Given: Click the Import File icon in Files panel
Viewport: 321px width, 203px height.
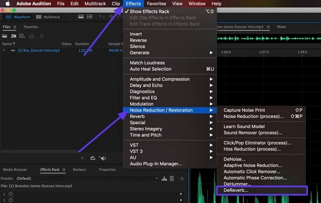Looking at the screenshot, I should pyautogui.click(x=14, y=36).
